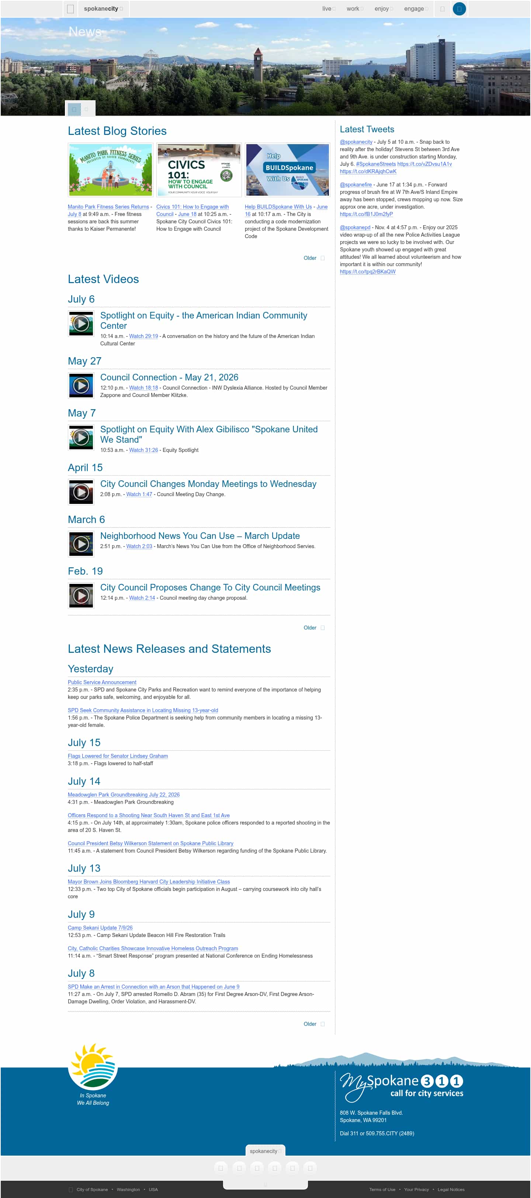Click City of Spokane in the footer
This screenshot has height=1198, width=531.
[92, 1190]
